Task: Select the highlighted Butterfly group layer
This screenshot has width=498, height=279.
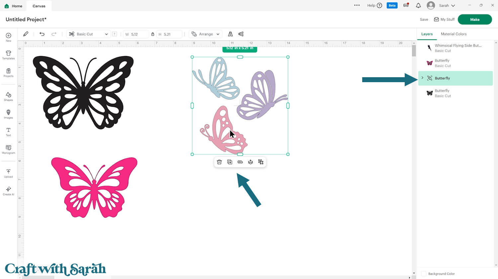Action: point(456,78)
